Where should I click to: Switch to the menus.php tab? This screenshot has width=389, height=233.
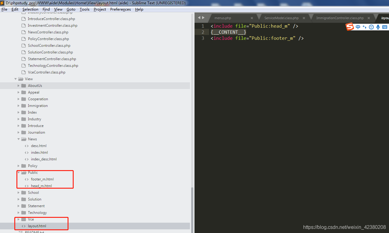coord(223,18)
